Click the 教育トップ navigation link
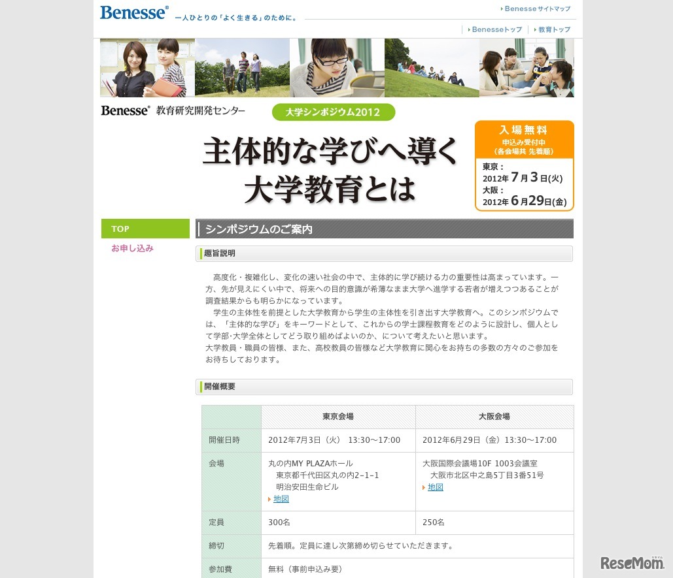673x578 pixels. pyautogui.click(x=553, y=29)
